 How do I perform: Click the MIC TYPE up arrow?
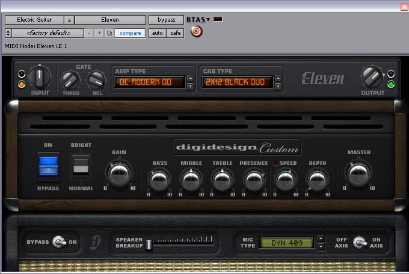click(x=321, y=238)
